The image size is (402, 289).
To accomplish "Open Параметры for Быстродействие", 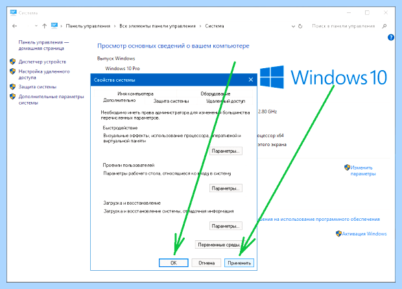I will click(226, 151).
